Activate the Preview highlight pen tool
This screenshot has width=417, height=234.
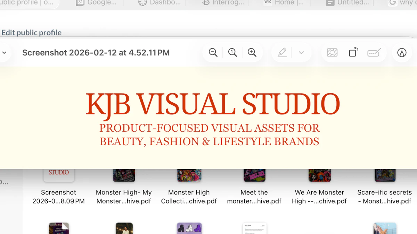click(282, 53)
